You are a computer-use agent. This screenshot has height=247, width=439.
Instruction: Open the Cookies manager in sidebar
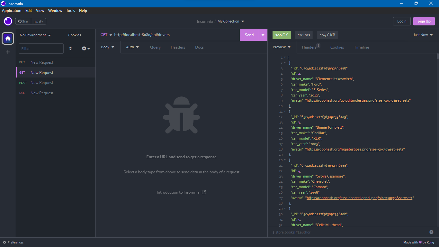[x=75, y=35]
